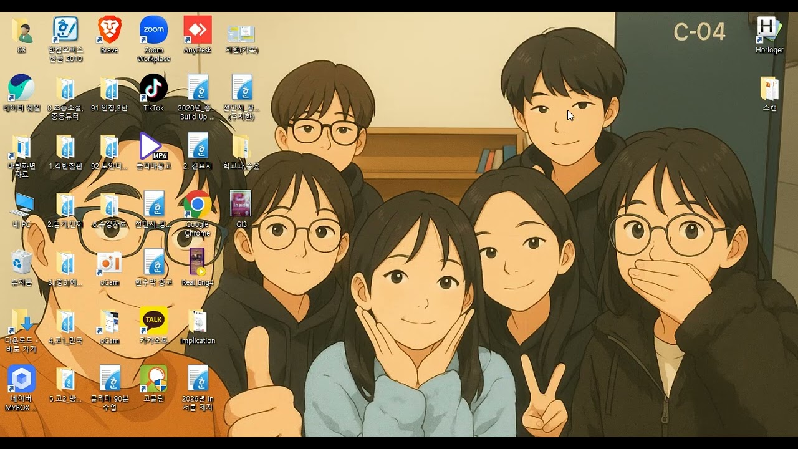
Task: Open the 4.고1_민국 folder
Action: tap(65, 326)
